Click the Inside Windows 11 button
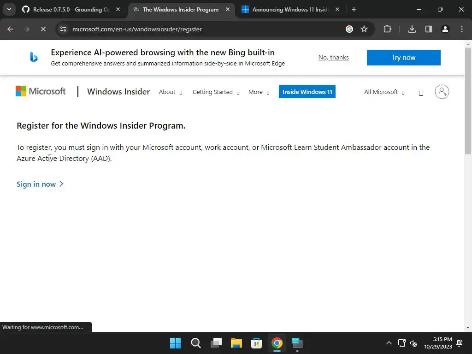472x354 pixels. pos(307,92)
